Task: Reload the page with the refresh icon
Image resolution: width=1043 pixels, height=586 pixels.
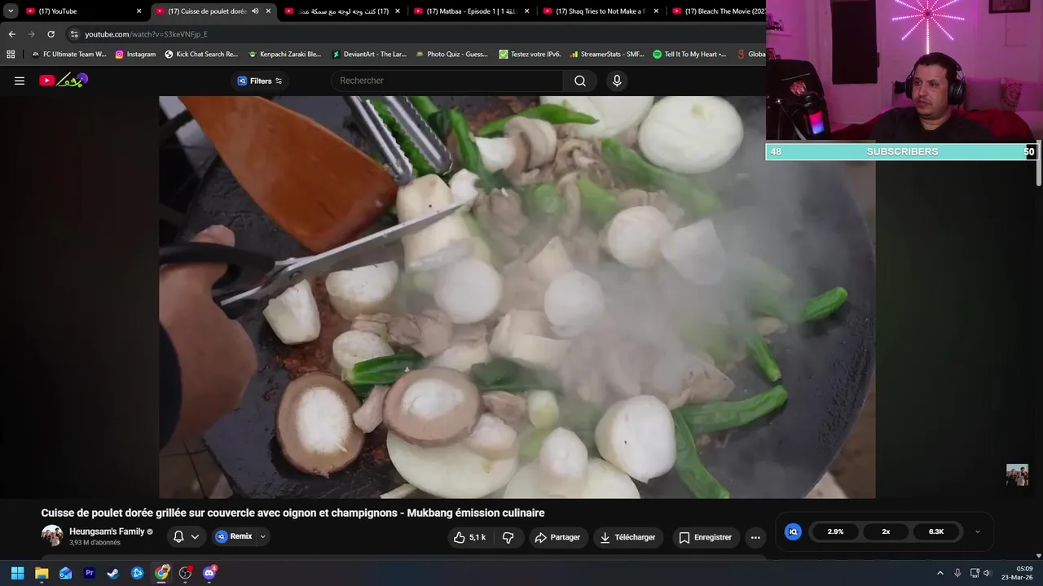Action: click(51, 34)
